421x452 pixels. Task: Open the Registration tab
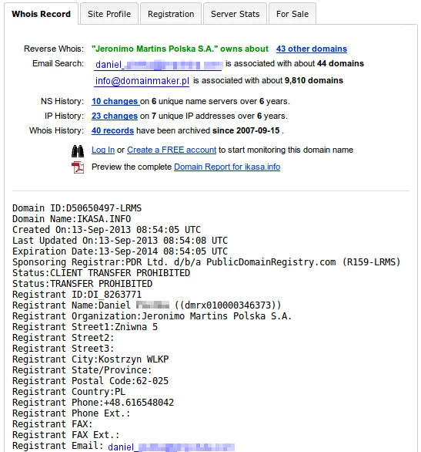click(171, 14)
